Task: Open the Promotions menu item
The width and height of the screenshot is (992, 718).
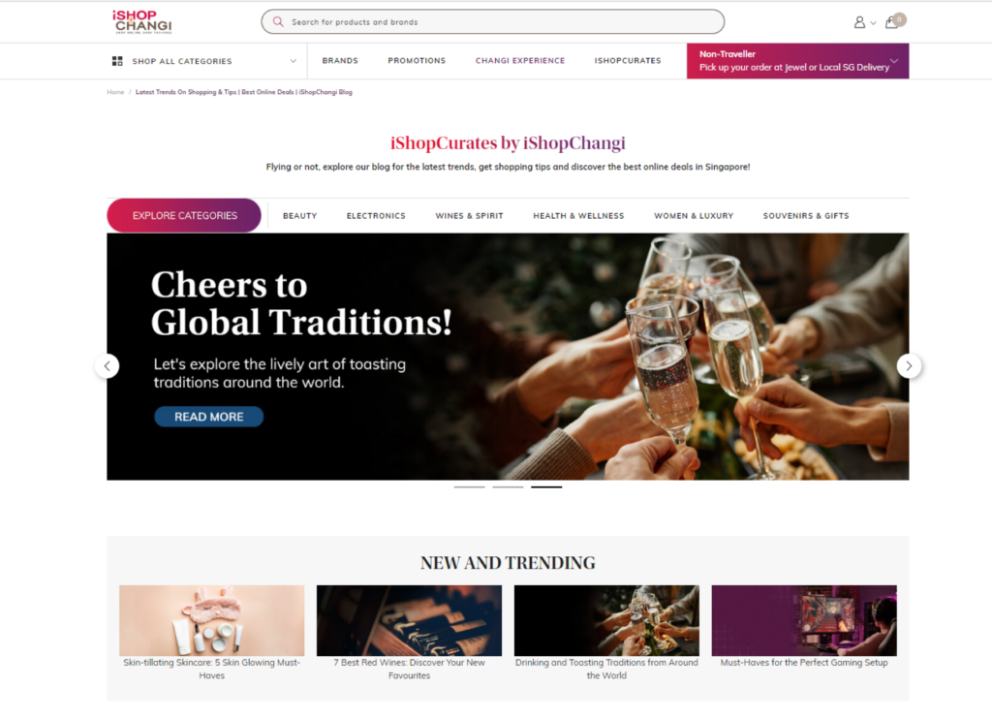Action: [417, 61]
